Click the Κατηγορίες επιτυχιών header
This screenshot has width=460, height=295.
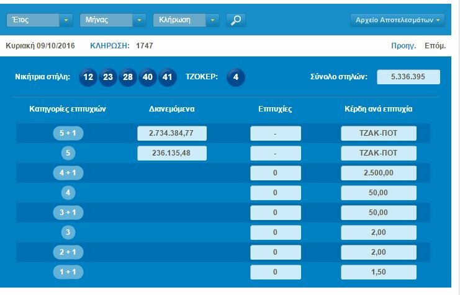pyautogui.click(x=68, y=109)
